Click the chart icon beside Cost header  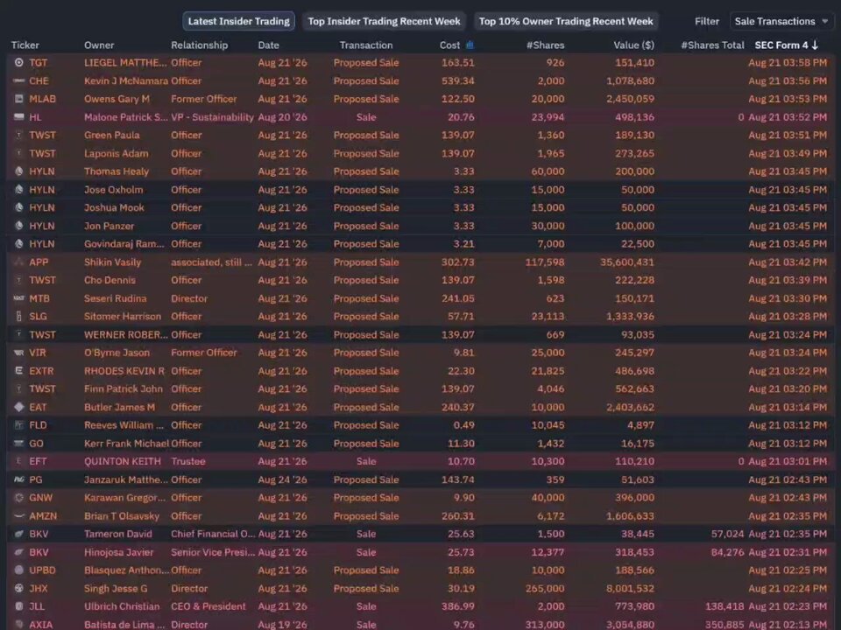pos(470,45)
